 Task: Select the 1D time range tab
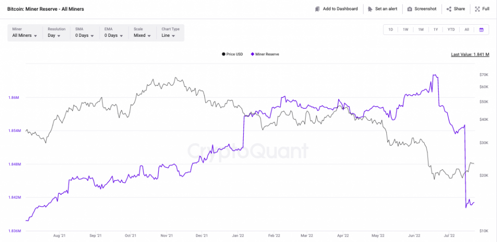(x=390, y=30)
